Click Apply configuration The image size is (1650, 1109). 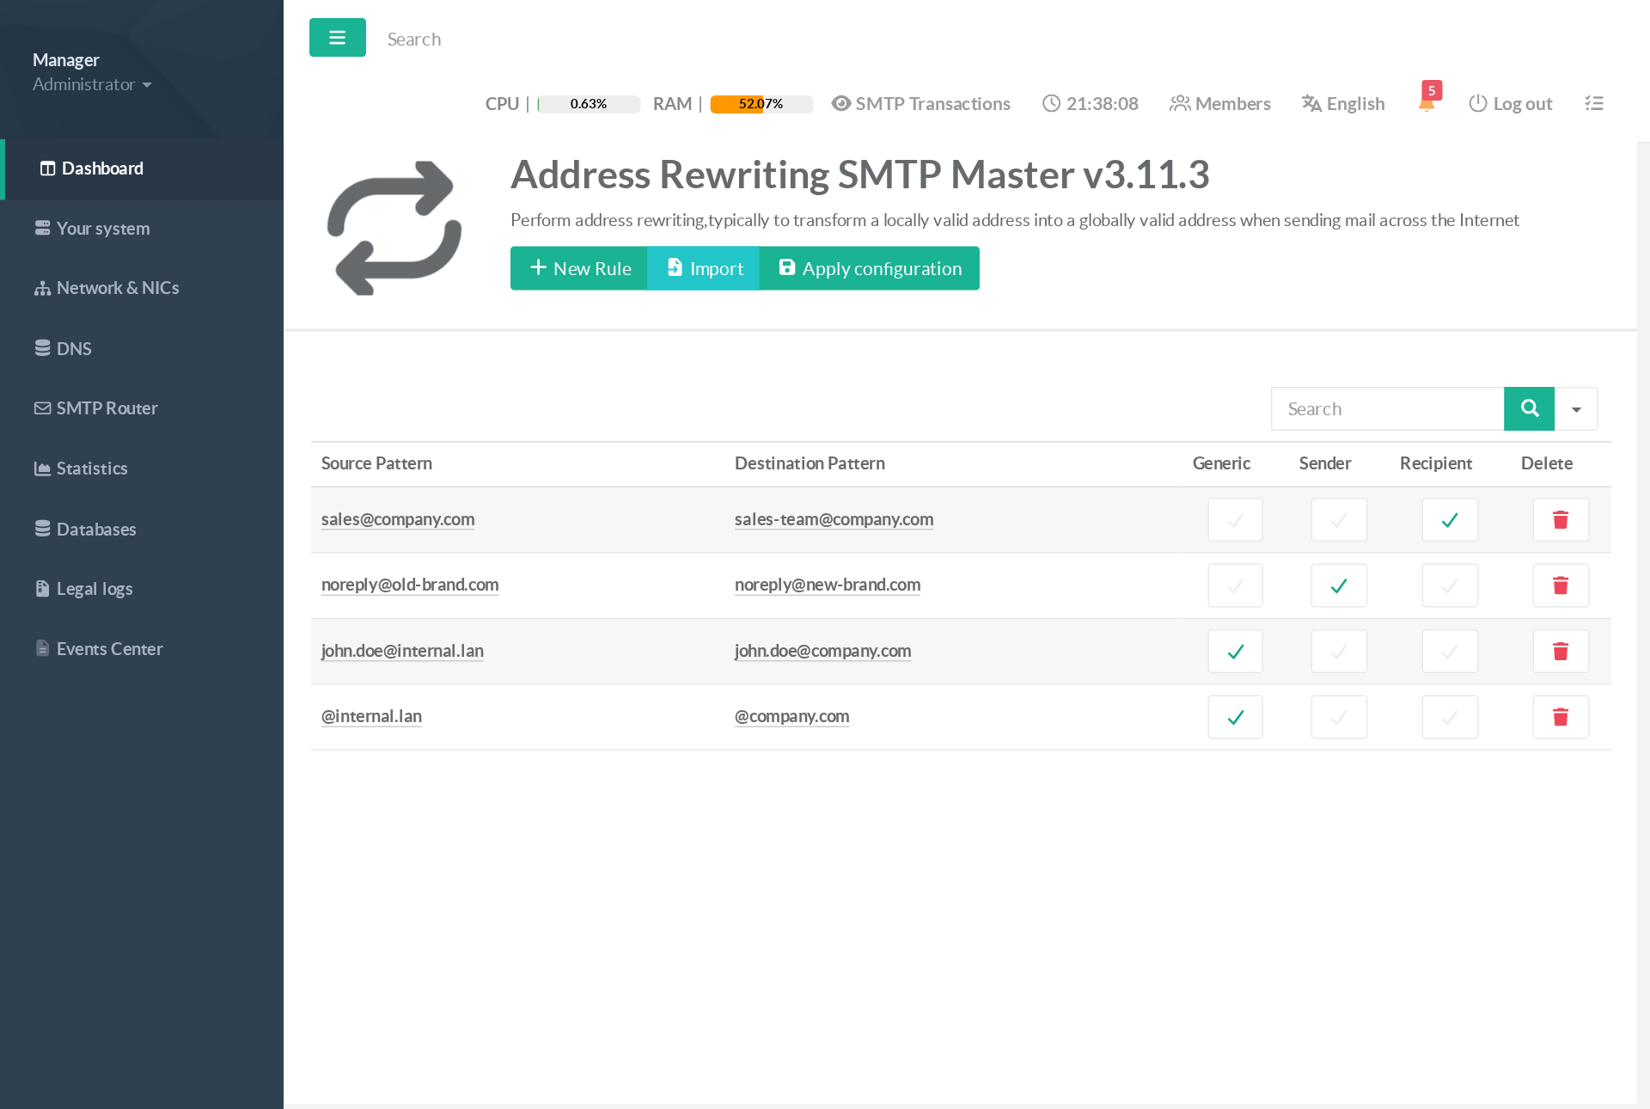869,268
